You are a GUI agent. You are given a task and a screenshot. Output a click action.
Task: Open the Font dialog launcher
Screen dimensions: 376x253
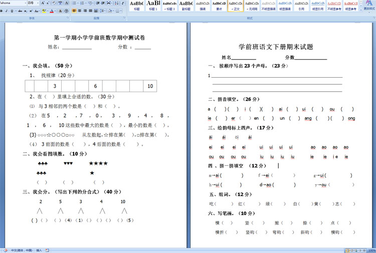pos(68,18)
